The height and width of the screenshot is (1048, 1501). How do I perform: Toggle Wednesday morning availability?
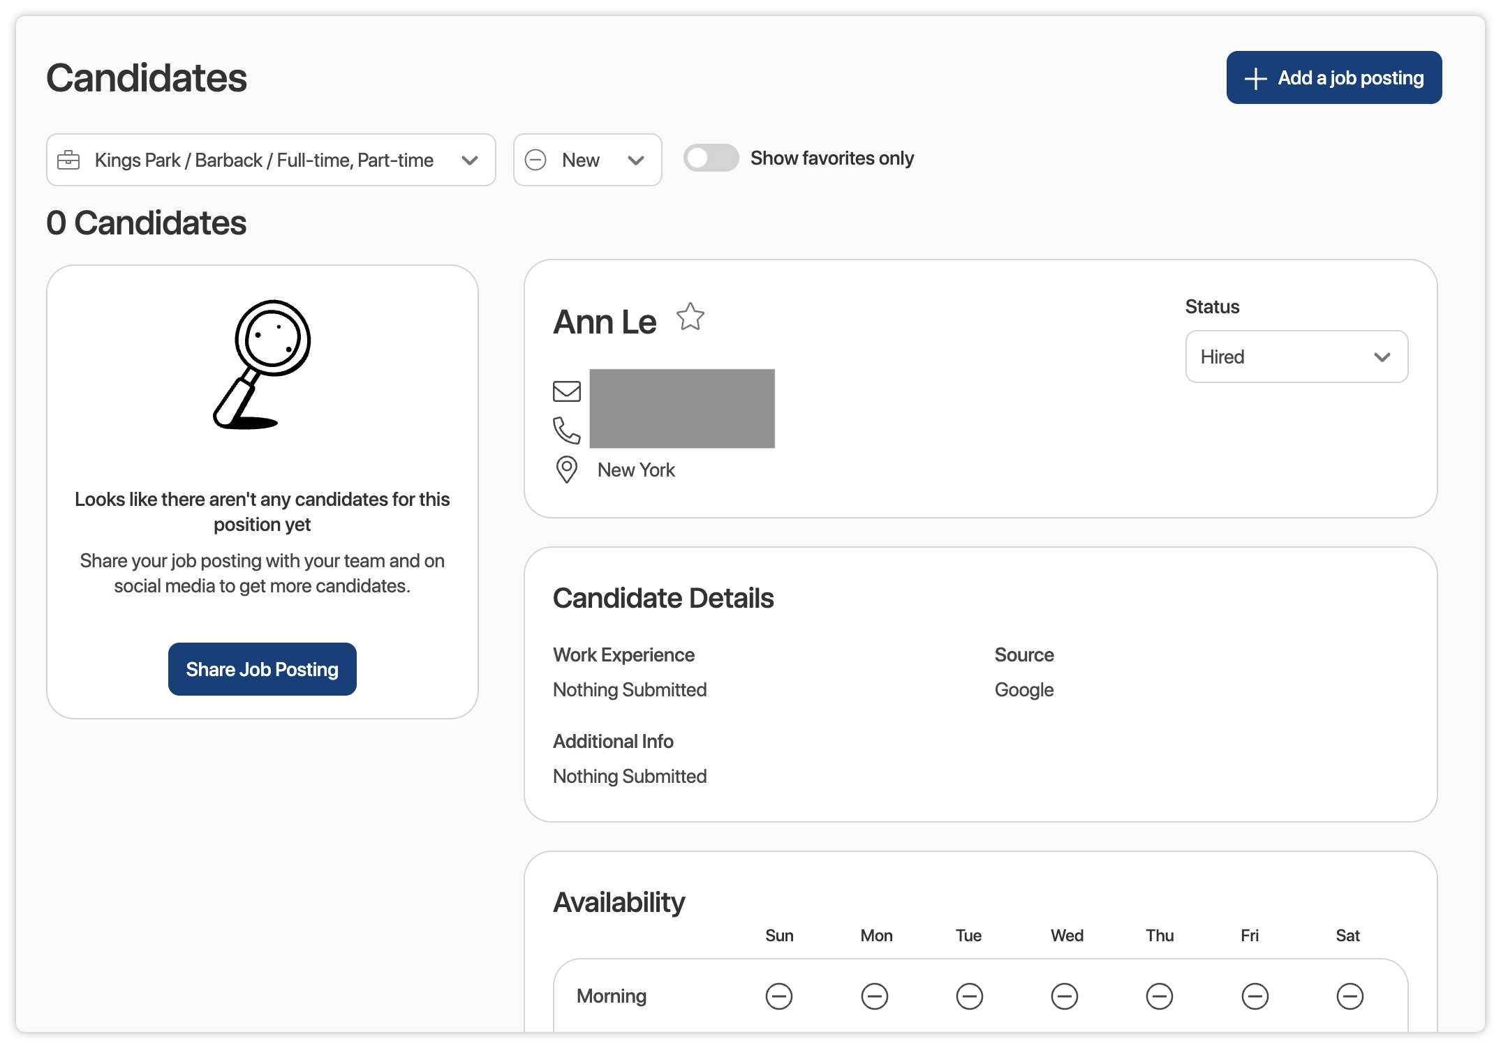click(1064, 996)
